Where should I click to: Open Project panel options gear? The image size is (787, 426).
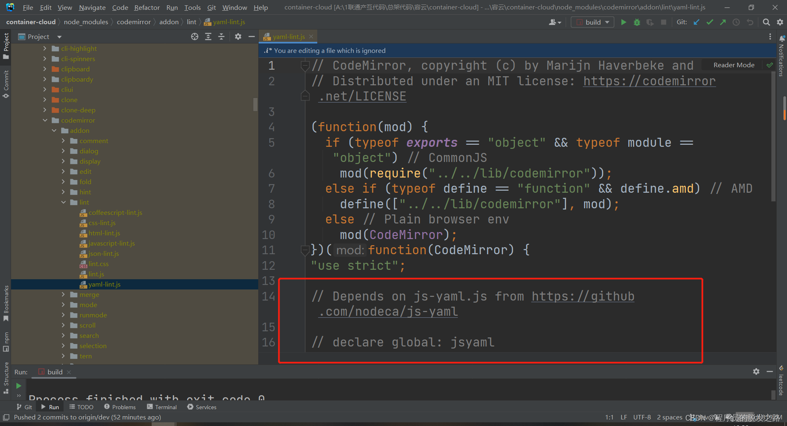click(238, 36)
